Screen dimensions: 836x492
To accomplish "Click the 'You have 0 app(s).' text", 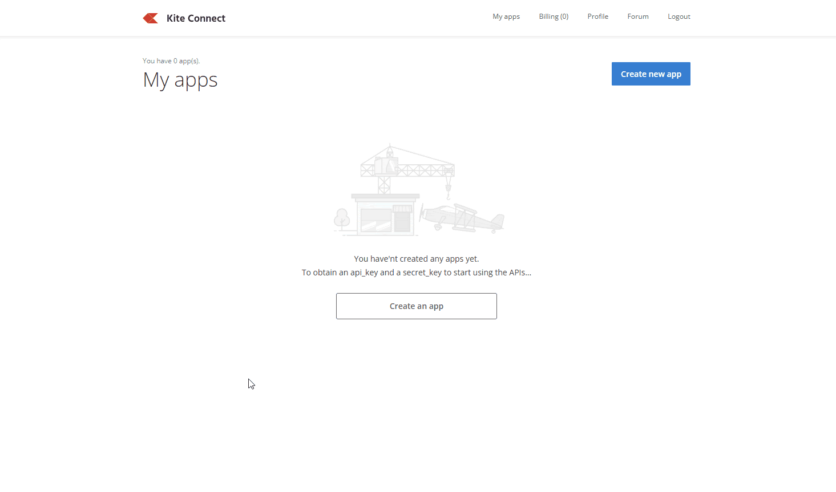I will pos(171,61).
